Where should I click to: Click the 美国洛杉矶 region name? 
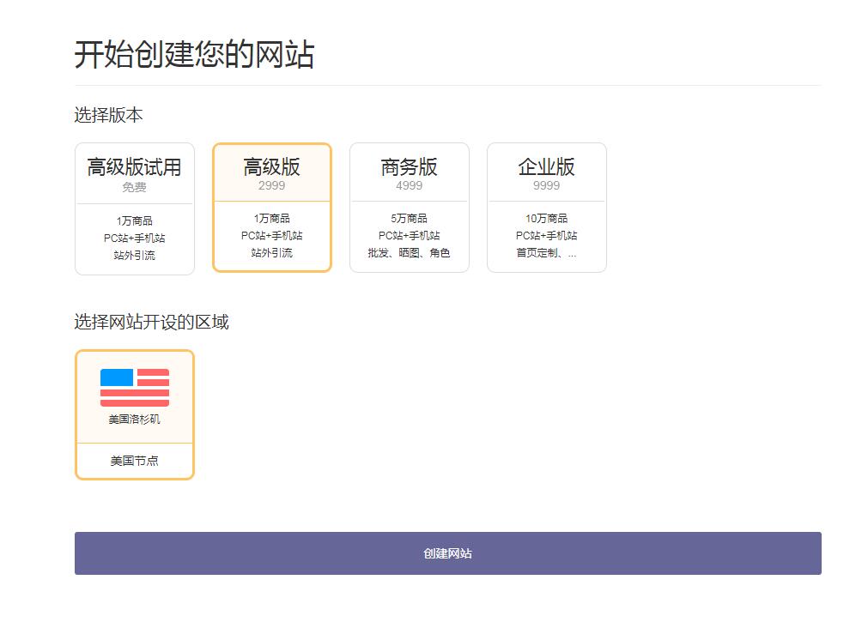[135, 420]
